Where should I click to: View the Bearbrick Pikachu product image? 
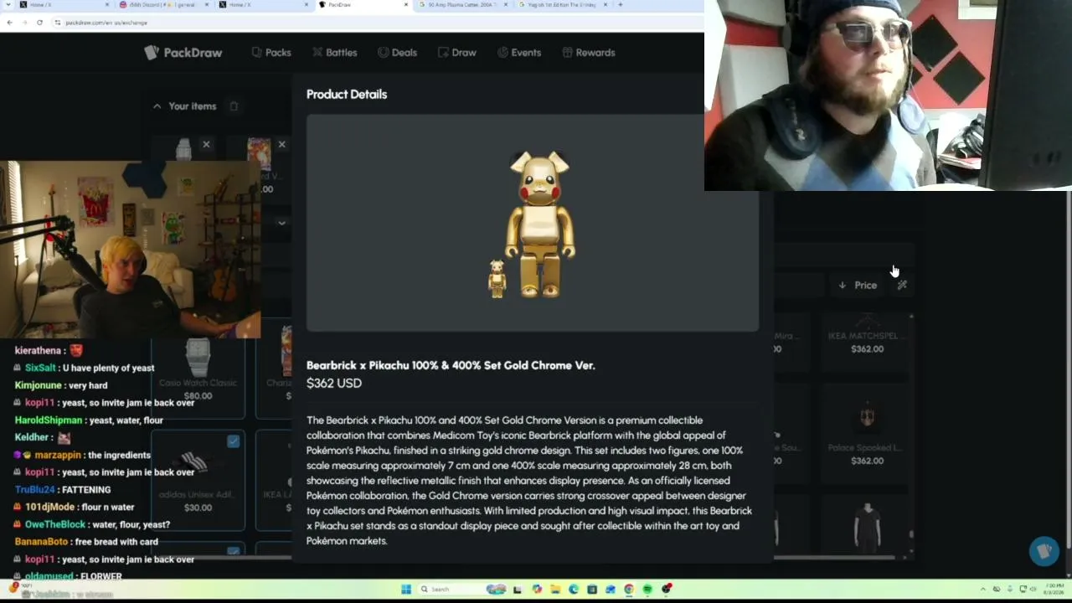click(533, 224)
